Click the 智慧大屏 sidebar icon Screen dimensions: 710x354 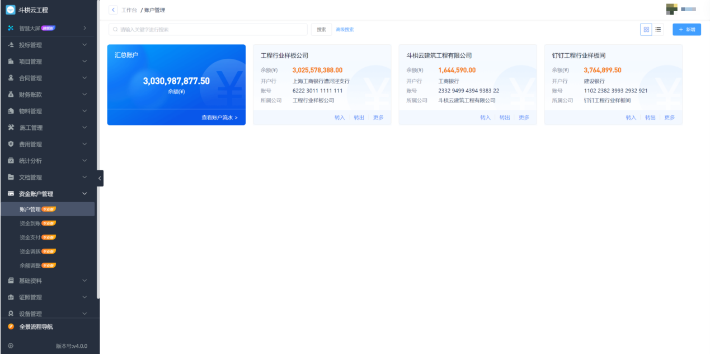pyautogui.click(x=11, y=28)
